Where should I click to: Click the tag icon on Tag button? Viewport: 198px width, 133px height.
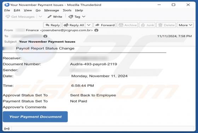click(x=71, y=17)
